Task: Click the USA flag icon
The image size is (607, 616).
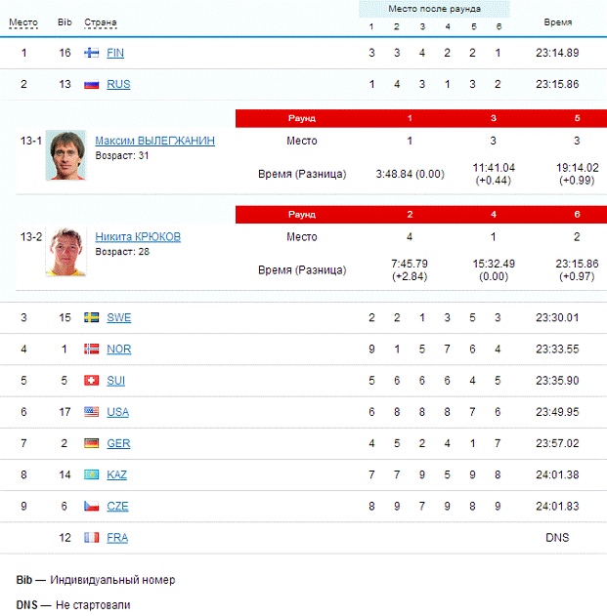Action: tap(92, 412)
